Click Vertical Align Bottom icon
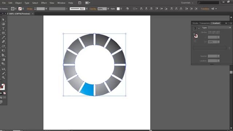Viewport: 233px width, 131px height. click(166, 9)
